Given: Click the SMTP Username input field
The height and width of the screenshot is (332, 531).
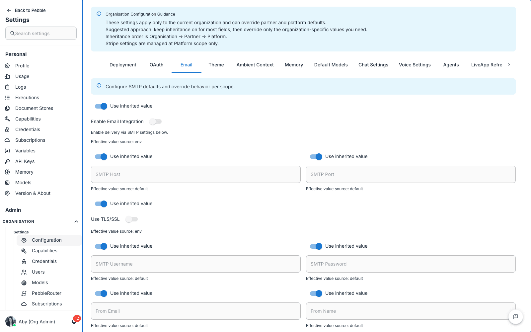Looking at the screenshot, I should 196,264.
